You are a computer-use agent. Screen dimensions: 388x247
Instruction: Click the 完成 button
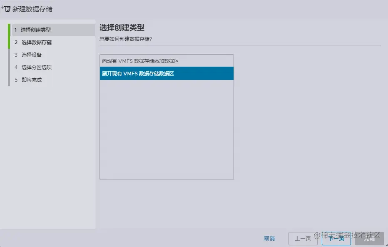pyautogui.click(x=370, y=239)
